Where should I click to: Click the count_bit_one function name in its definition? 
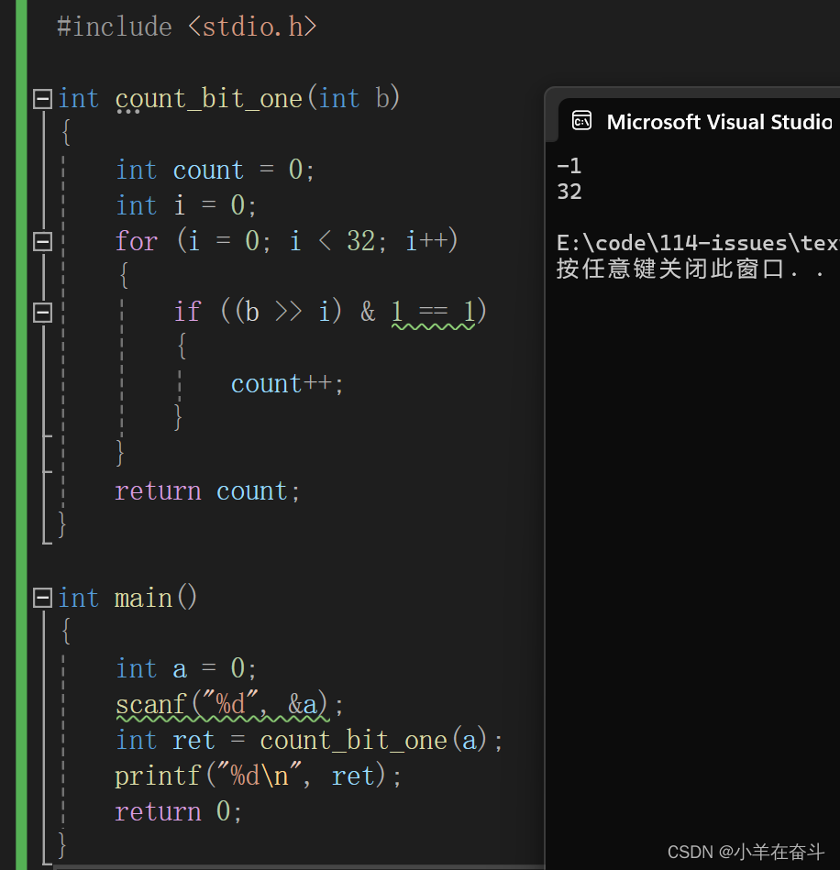click(x=209, y=99)
